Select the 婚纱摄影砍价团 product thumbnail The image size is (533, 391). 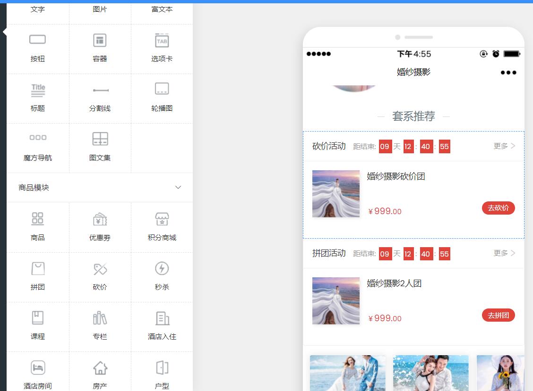point(336,194)
